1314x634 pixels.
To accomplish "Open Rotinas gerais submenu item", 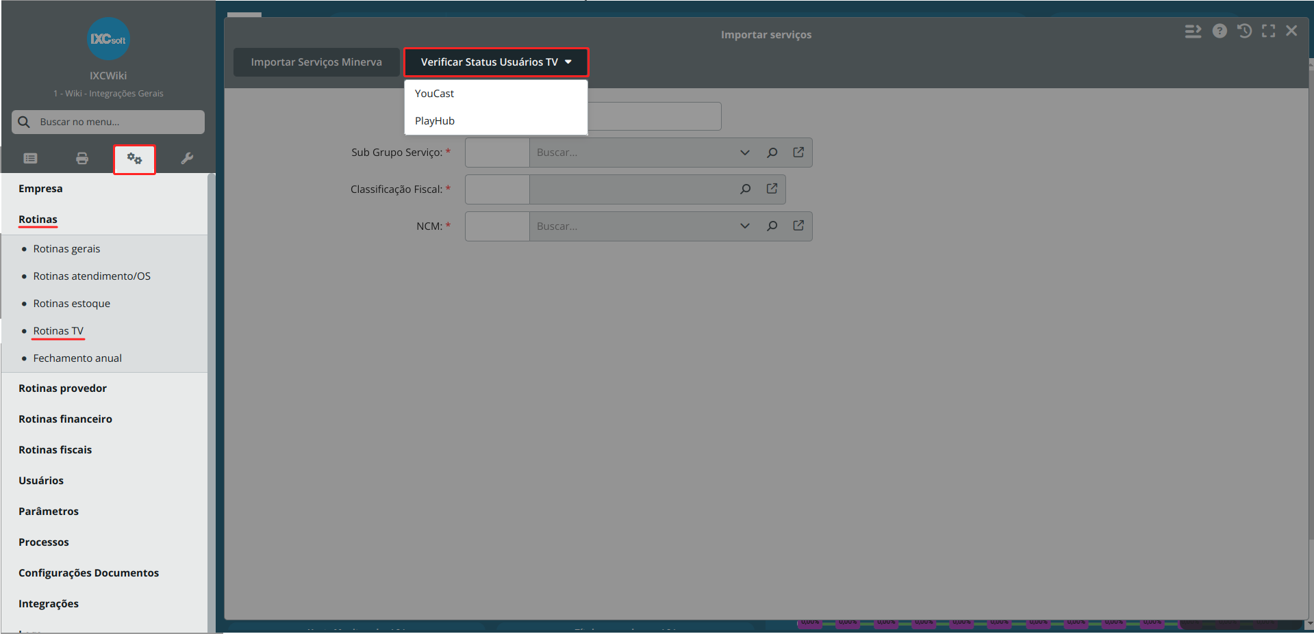I will coord(66,249).
